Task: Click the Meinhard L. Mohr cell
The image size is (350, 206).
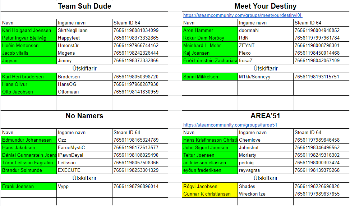Action: pyautogui.click(x=210, y=46)
